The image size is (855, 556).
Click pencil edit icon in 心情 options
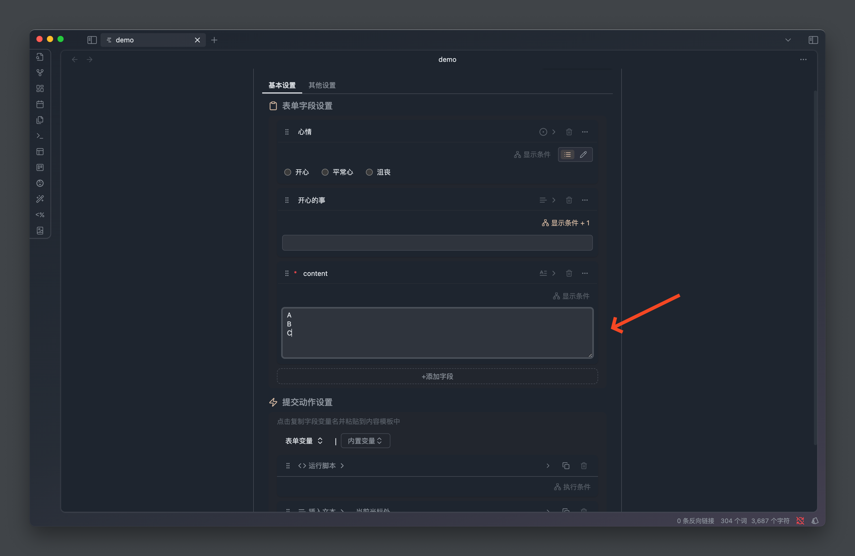(583, 155)
